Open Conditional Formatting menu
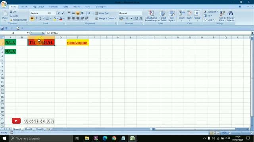The width and height of the screenshot is (254, 142). (151, 16)
